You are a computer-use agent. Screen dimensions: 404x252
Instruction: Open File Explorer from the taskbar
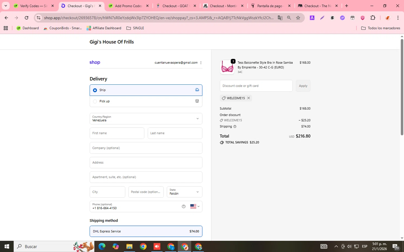pyautogui.click(x=129, y=246)
